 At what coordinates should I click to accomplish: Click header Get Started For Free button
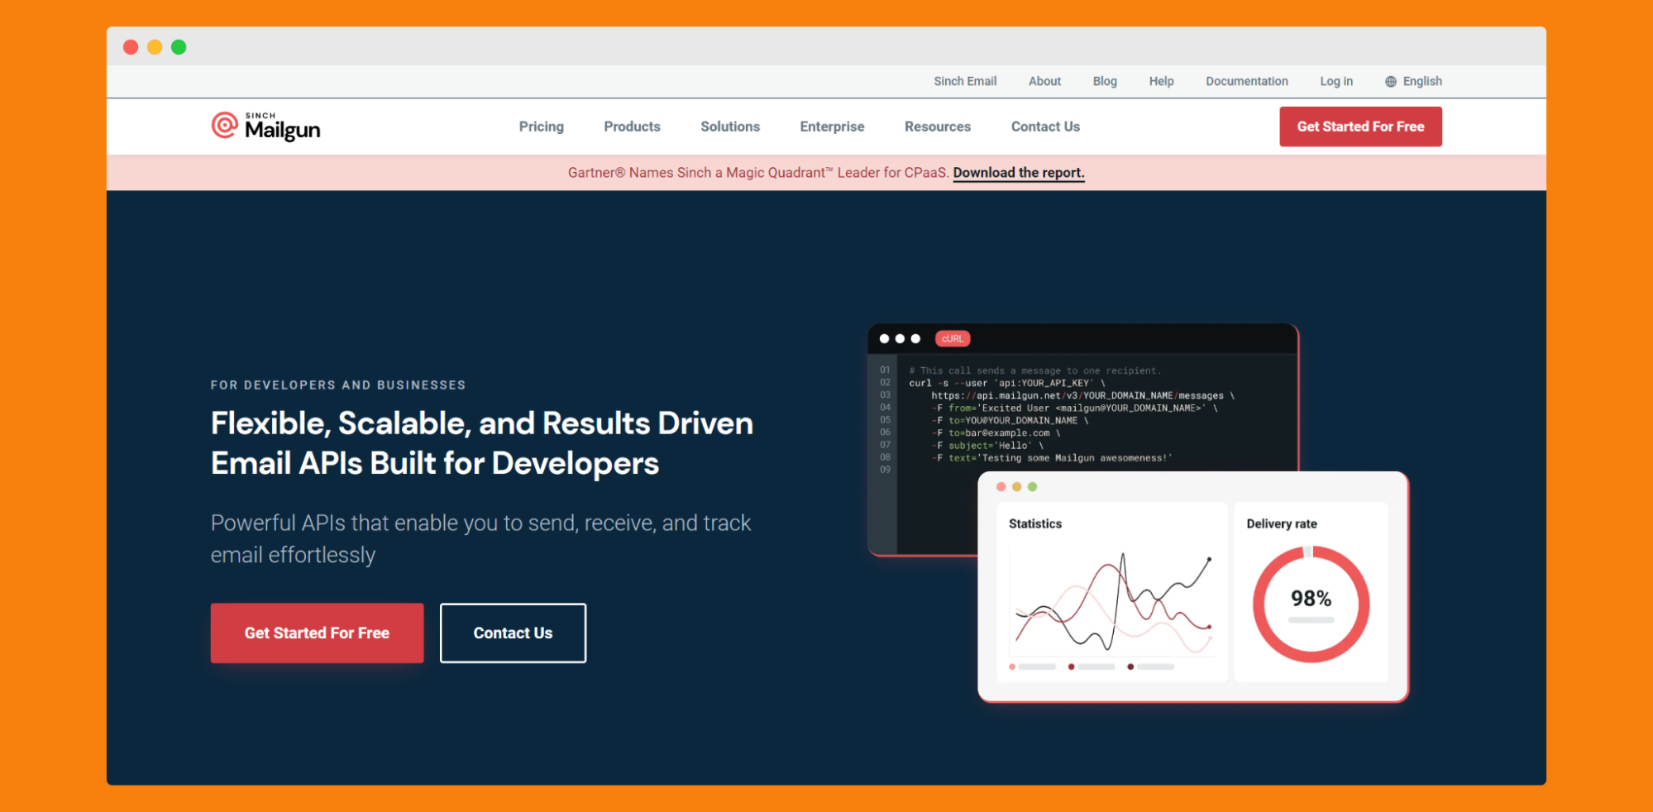1360,127
